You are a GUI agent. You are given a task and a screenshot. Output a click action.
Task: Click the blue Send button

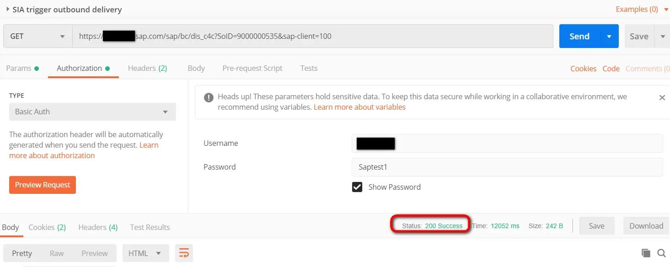click(579, 37)
